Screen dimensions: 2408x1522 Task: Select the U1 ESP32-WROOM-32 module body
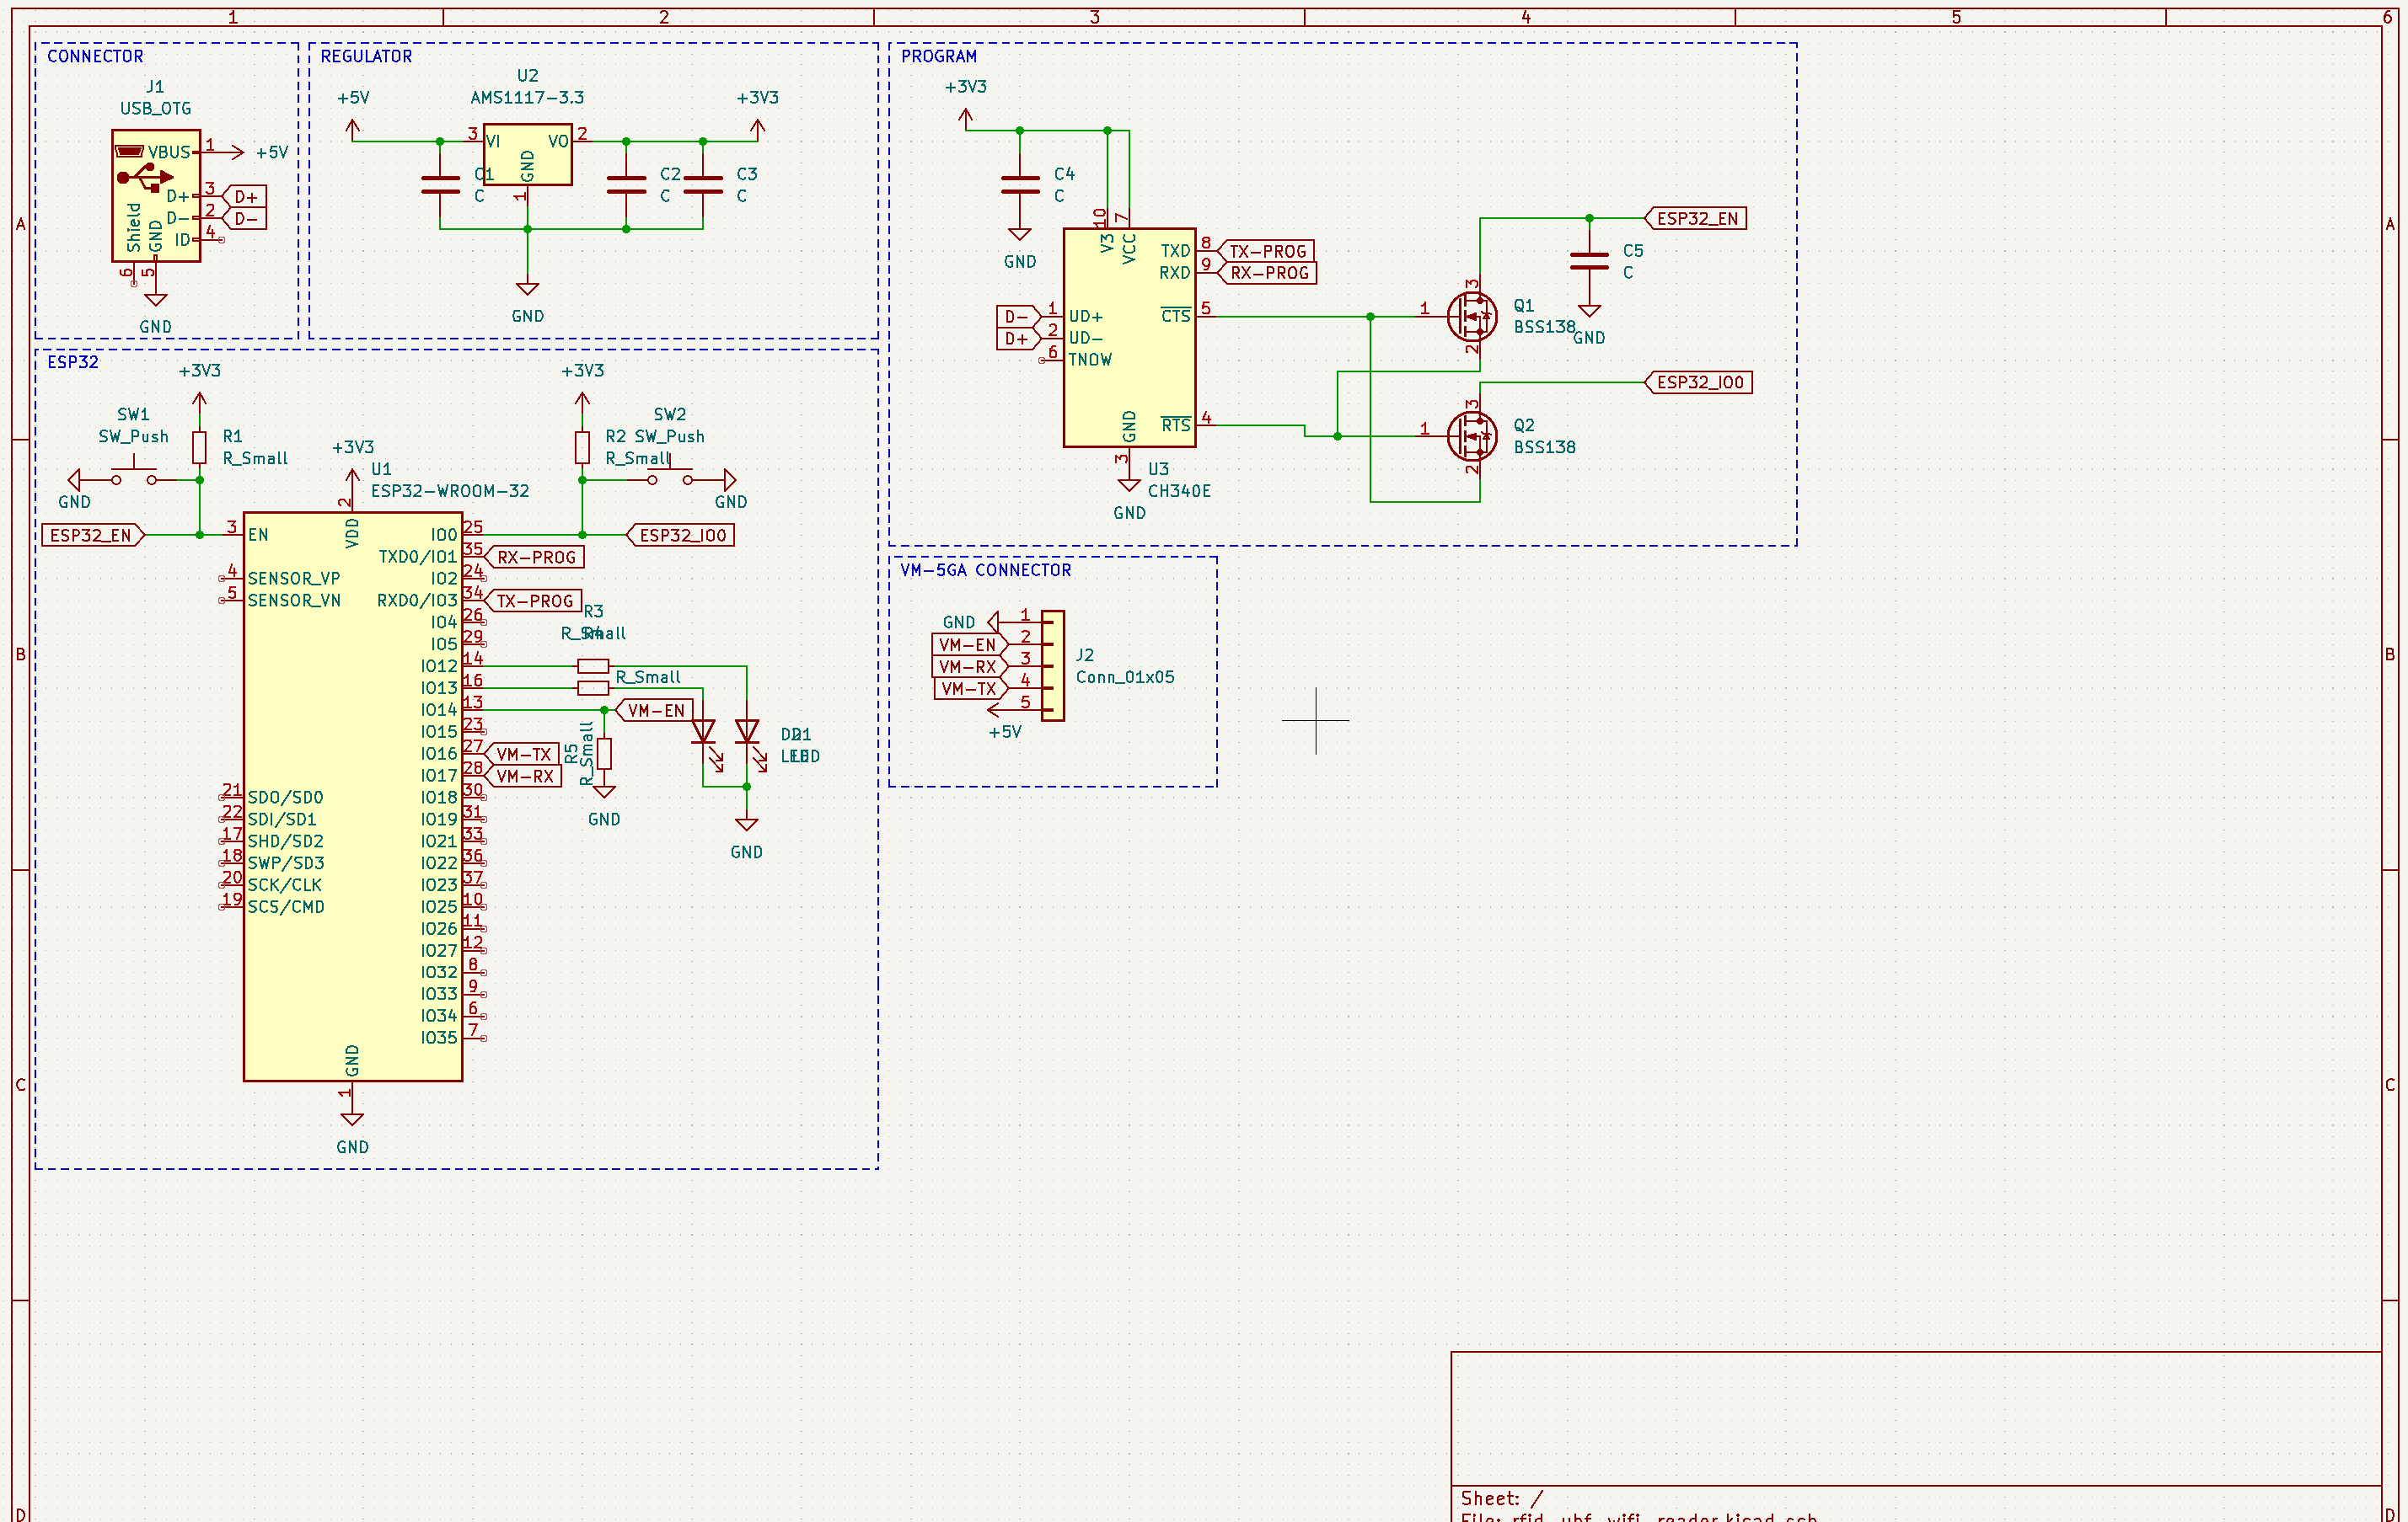353,797
